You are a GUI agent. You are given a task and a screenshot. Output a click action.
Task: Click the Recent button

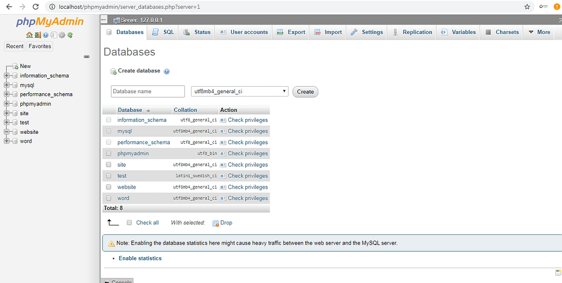(15, 46)
